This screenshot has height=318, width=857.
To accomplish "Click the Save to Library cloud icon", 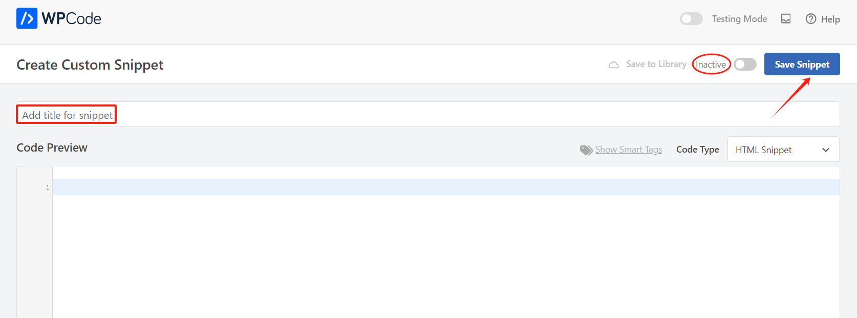I will click(614, 65).
